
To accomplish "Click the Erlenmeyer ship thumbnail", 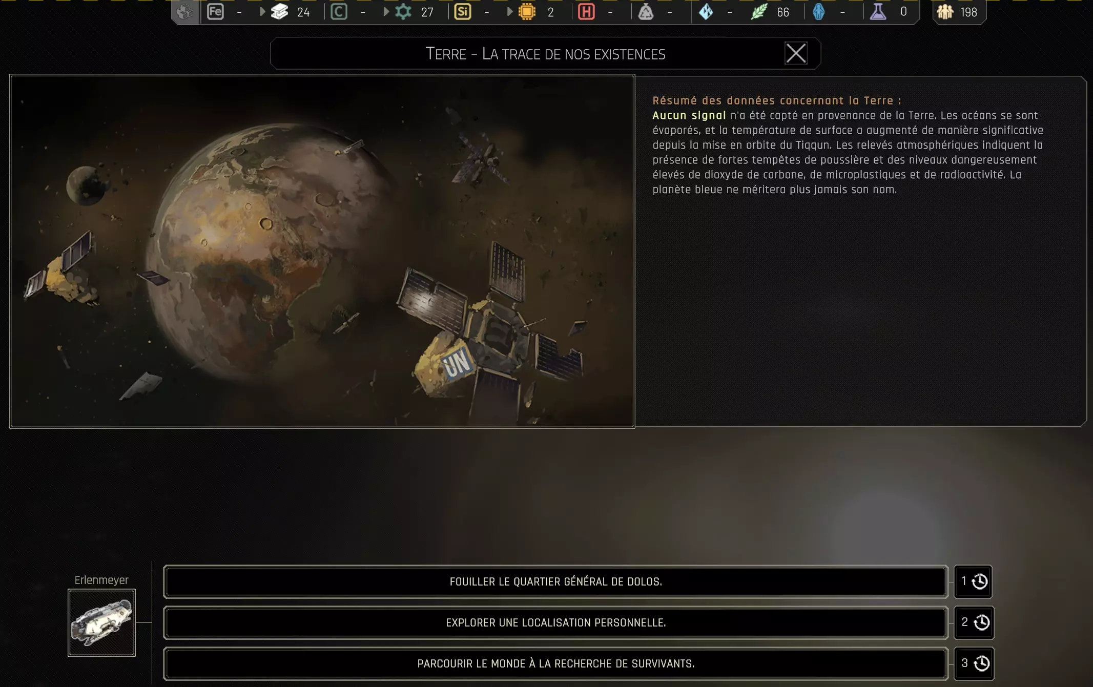I will coord(101,622).
